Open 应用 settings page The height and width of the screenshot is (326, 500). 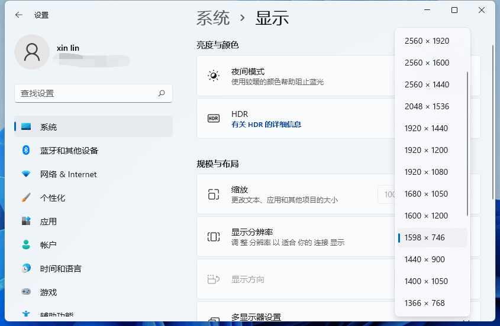pyautogui.click(x=93, y=221)
